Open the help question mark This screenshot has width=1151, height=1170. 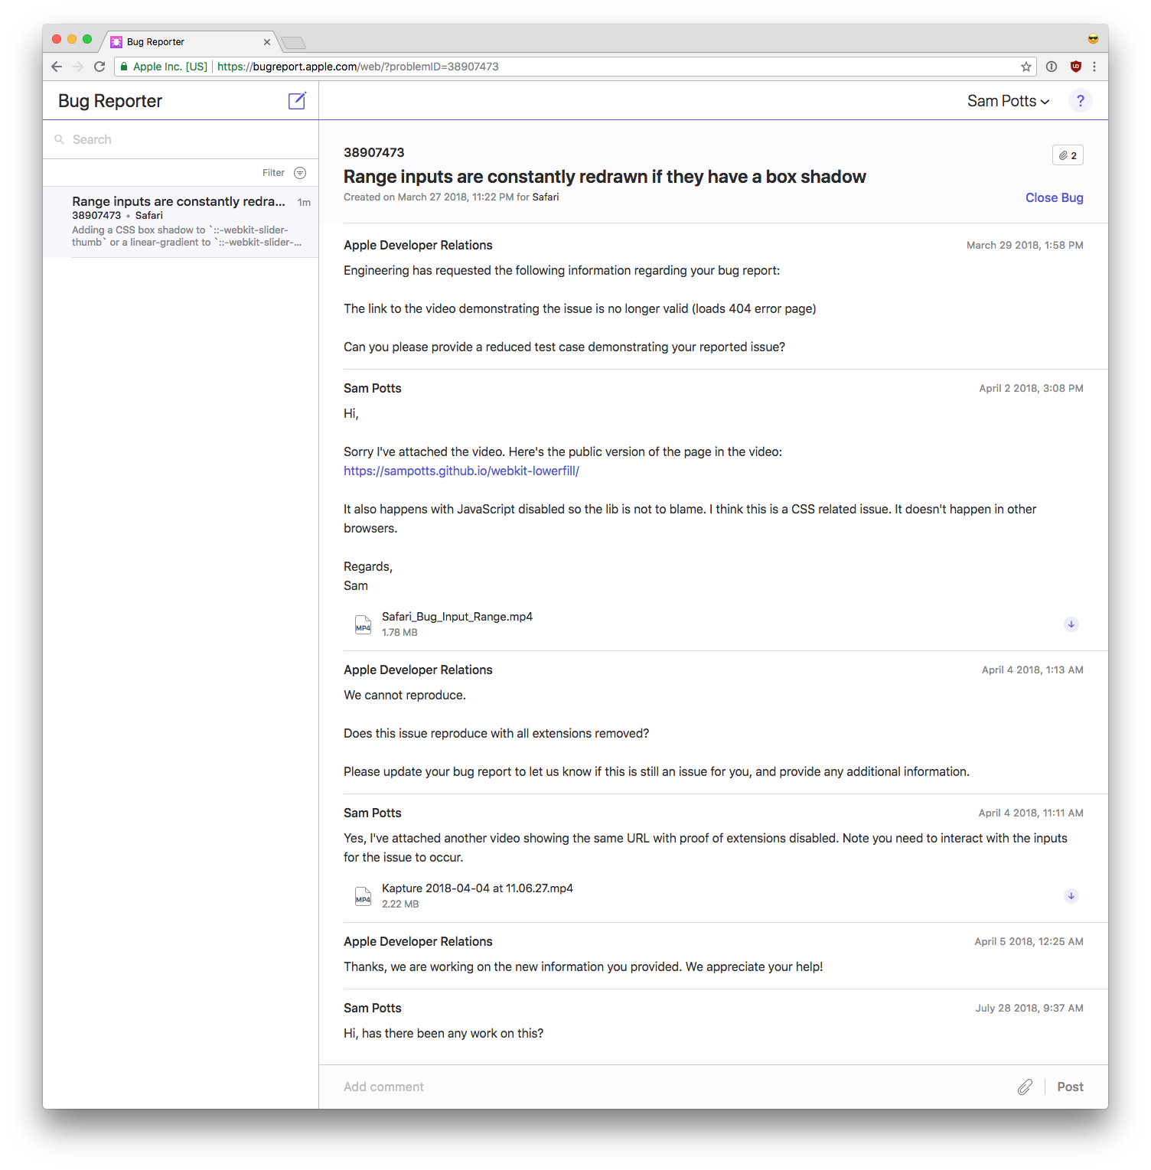pyautogui.click(x=1080, y=100)
